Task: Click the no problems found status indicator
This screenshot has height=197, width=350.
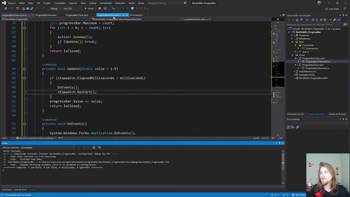Action: [35, 138]
